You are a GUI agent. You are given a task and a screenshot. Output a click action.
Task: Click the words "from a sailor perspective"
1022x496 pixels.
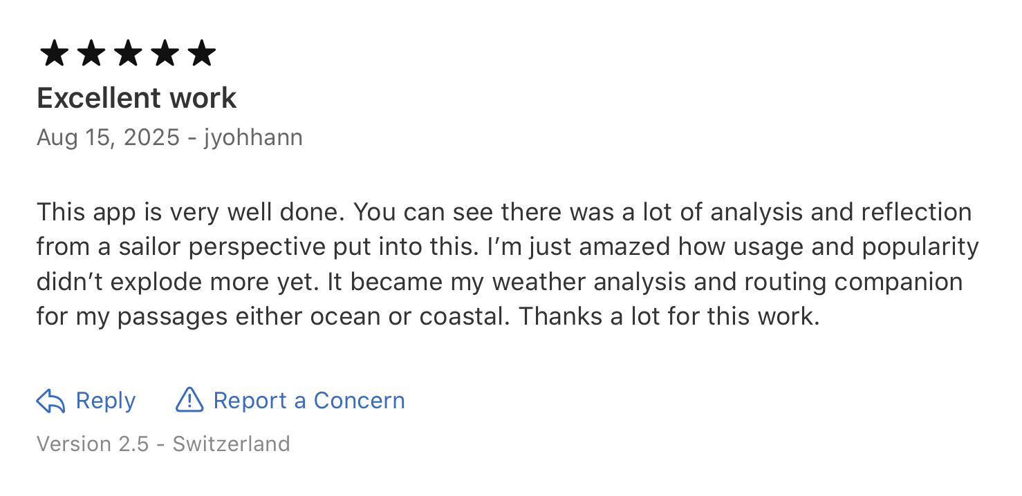coord(167,247)
